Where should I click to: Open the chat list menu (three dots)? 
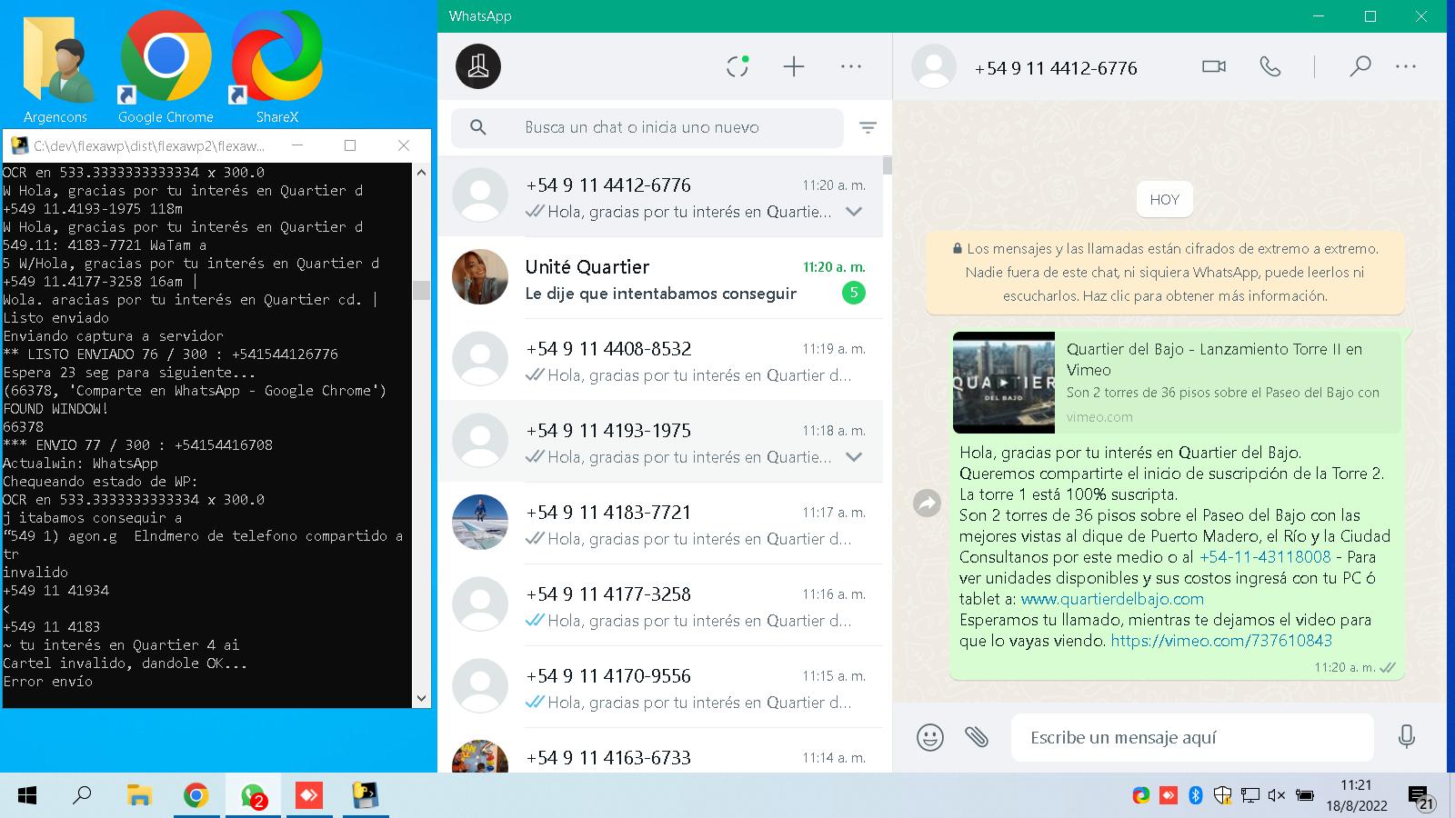tap(851, 66)
